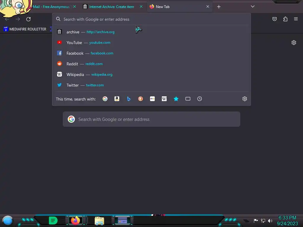
Task: Open the window app on taskbar
Action: coord(123,220)
